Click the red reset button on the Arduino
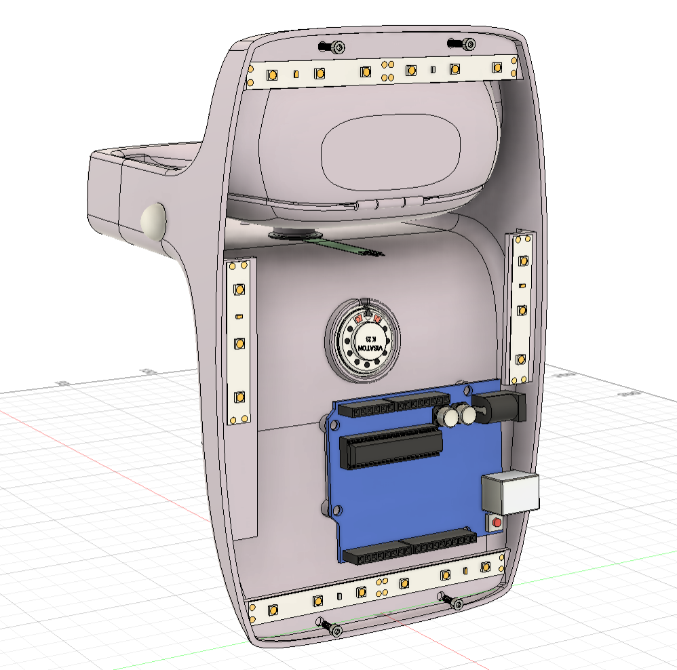Image resolution: width=677 pixels, height=670 pixels. click(497, 523)
